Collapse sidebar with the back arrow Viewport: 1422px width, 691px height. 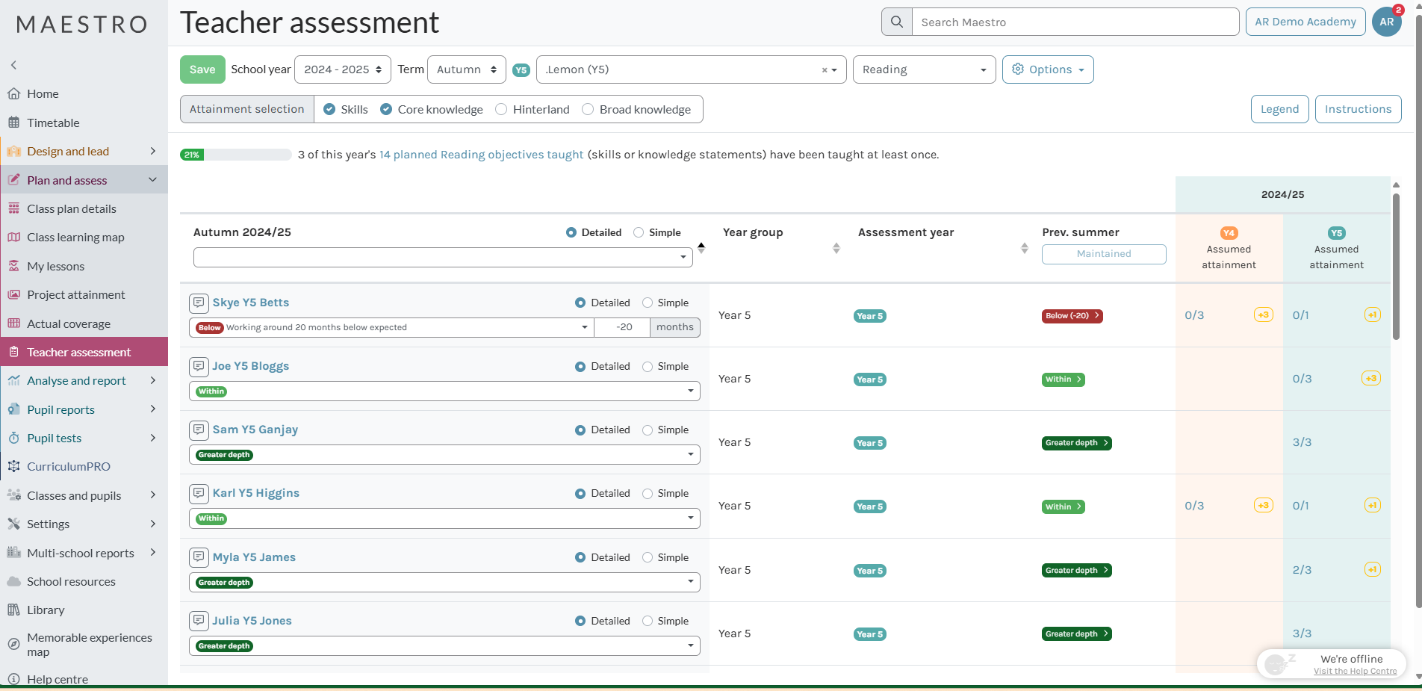(x=13, y=65)
